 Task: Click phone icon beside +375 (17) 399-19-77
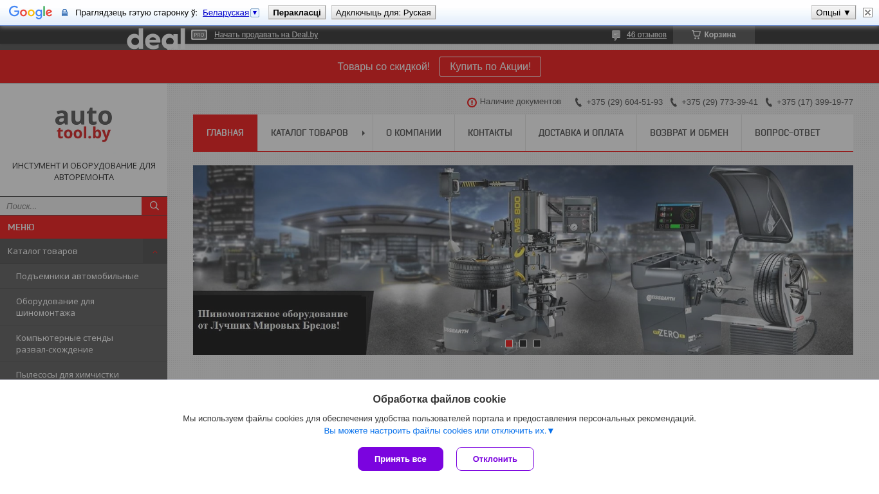click(769, 102)
